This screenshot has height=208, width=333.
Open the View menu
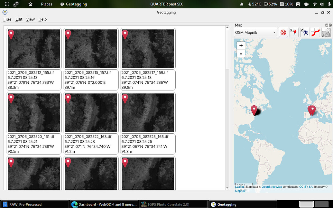click(30, 19)
